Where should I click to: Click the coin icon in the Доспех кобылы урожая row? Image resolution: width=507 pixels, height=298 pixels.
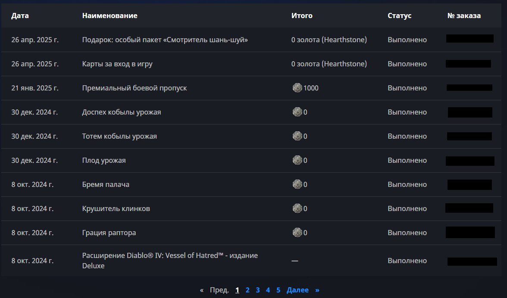click(297, 112)
